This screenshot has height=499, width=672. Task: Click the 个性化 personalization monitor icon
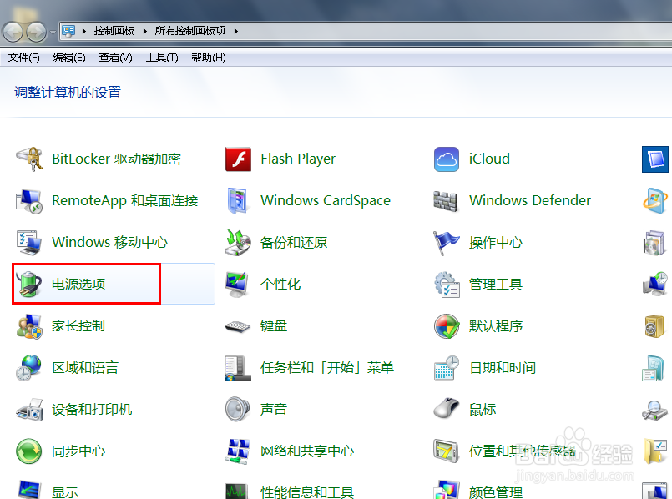[x=238, y=284]
